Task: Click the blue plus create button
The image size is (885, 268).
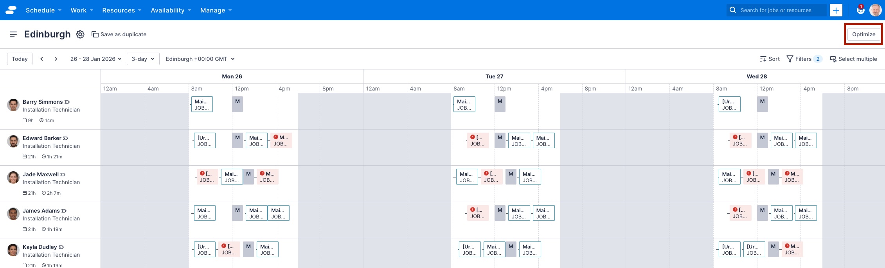Action: [836, 10]
